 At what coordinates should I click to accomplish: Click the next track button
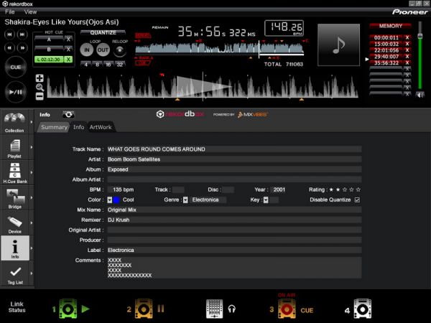(22, 34)
